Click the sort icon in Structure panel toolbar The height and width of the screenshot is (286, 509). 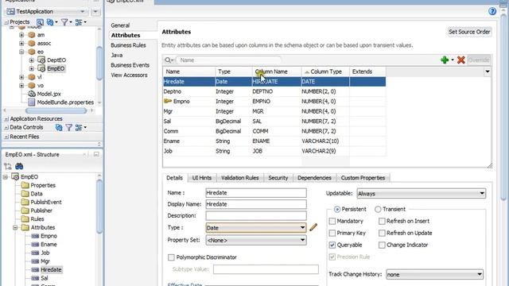pyautogui.click(x=8, y=166)
